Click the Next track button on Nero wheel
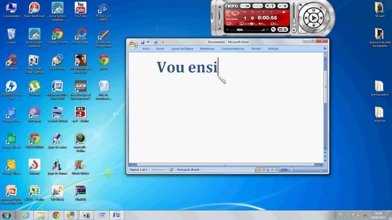The image size is (392, 220). [321, 18]
